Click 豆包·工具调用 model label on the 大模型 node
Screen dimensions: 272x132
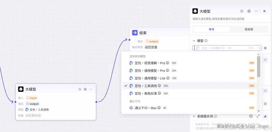pyautogui.click(x=39, y=110)
